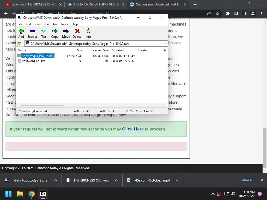267x200 pixels.
Task: Open the Chrome profile avatar
Action: click(253, 14)
